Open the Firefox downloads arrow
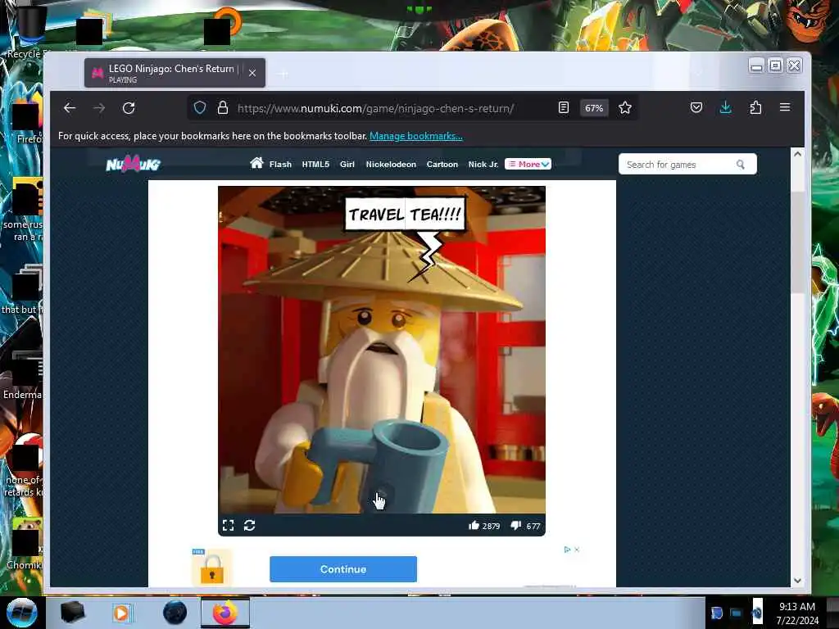The image size is (839, 629). [x=726, y=107]
